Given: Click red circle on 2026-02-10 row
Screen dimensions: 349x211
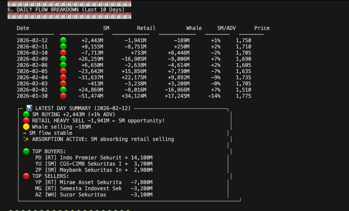Looking at the screenshot, I should [x=63, y=53].
